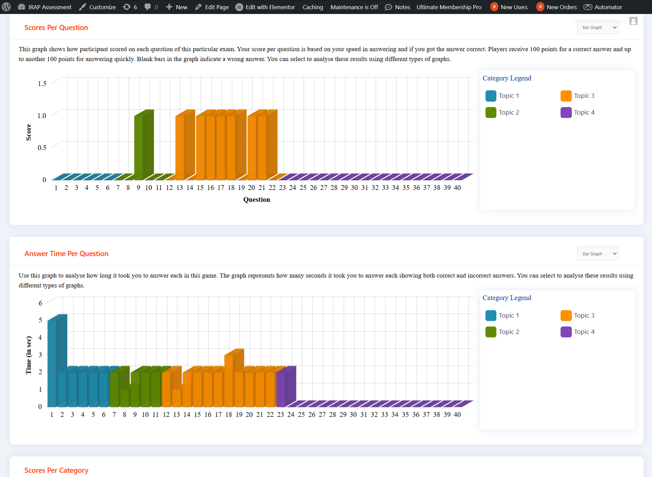The height and width of the screenshot is (477, 652).
Task: Open Ultimate Membership Pro menu
Action: coord(449,7)
